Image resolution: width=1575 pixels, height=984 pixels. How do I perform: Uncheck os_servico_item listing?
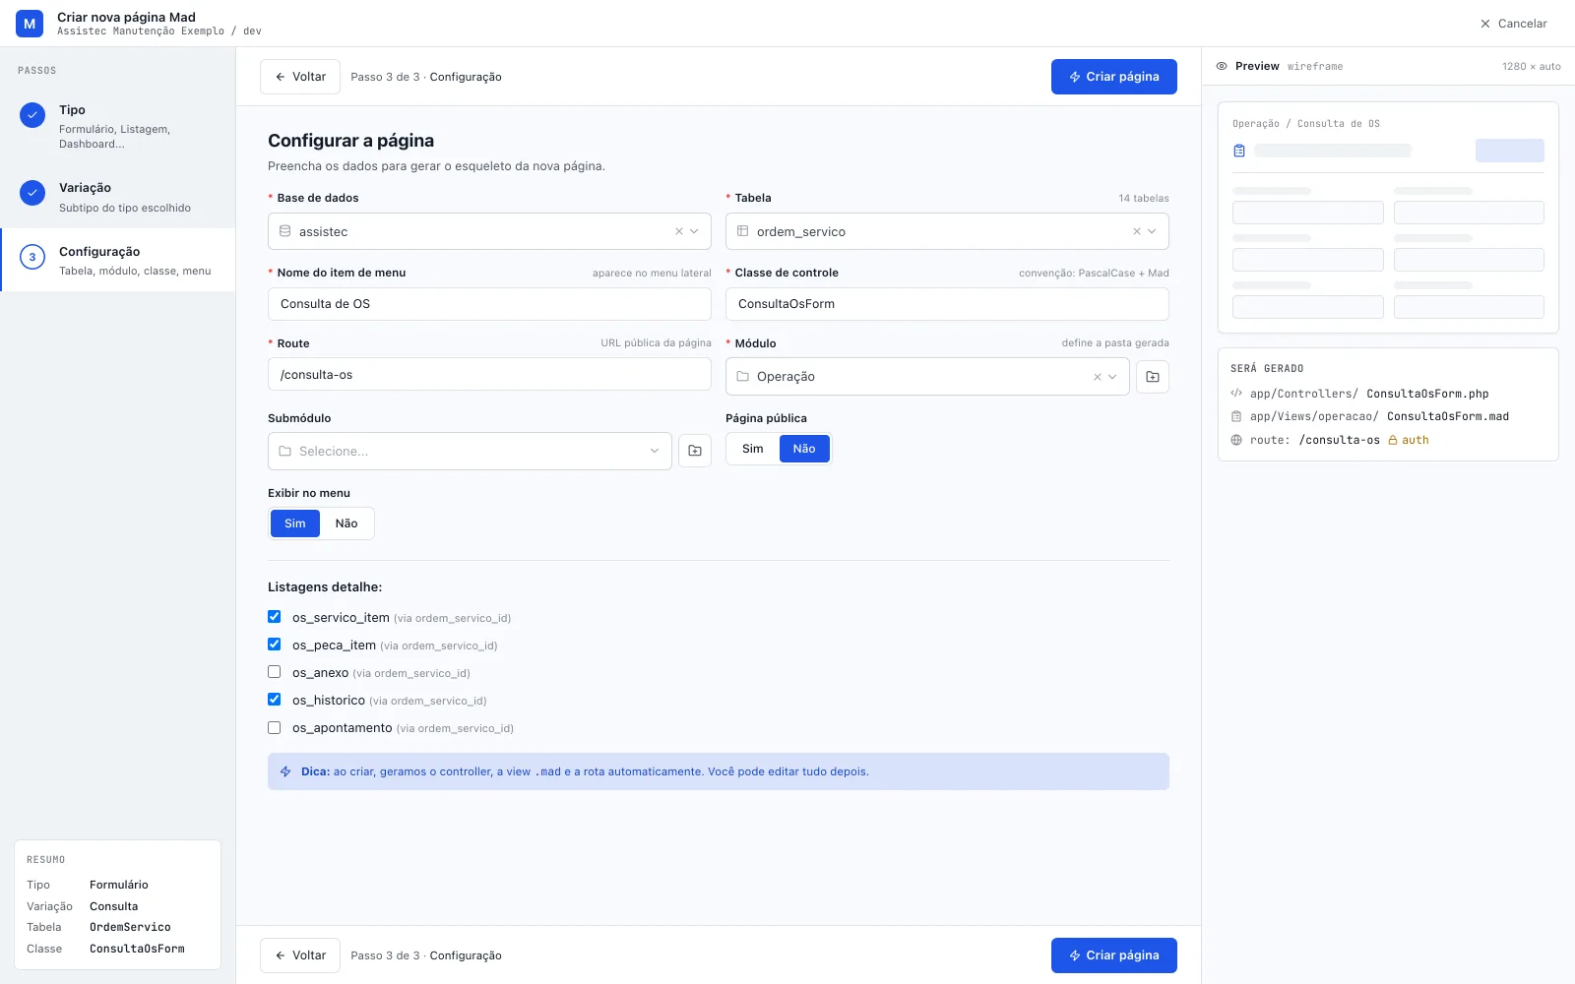click(x=275, y=617)
